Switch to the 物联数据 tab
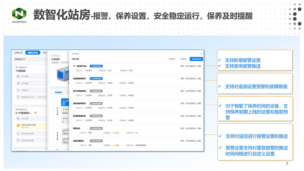 pos(58,92)
